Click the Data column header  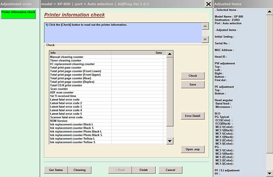[137, 53]
